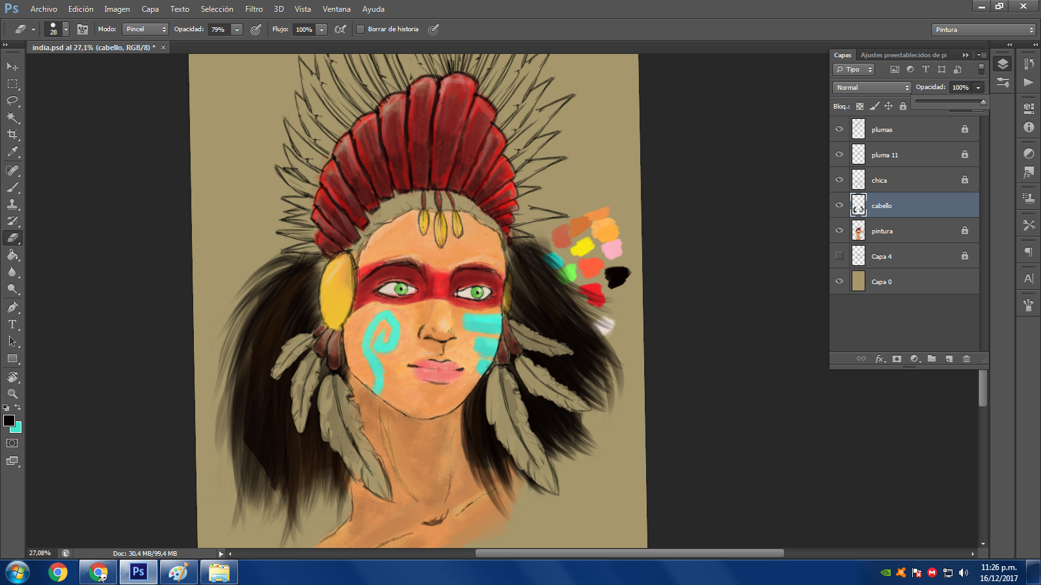The image size is (1041, 585).
Task: Open layer Opacidad dropdown in Capas panel
Action: [978, 87]
